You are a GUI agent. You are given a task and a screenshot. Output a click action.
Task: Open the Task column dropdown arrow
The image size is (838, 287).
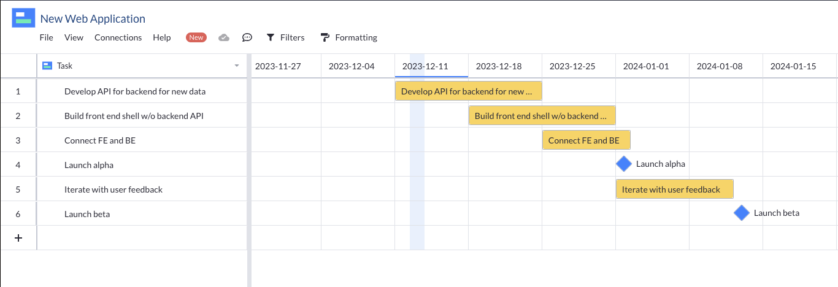(x=237, y=66)
